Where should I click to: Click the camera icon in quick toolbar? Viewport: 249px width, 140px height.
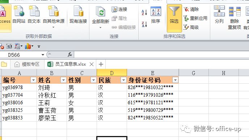tap(9, 46)
